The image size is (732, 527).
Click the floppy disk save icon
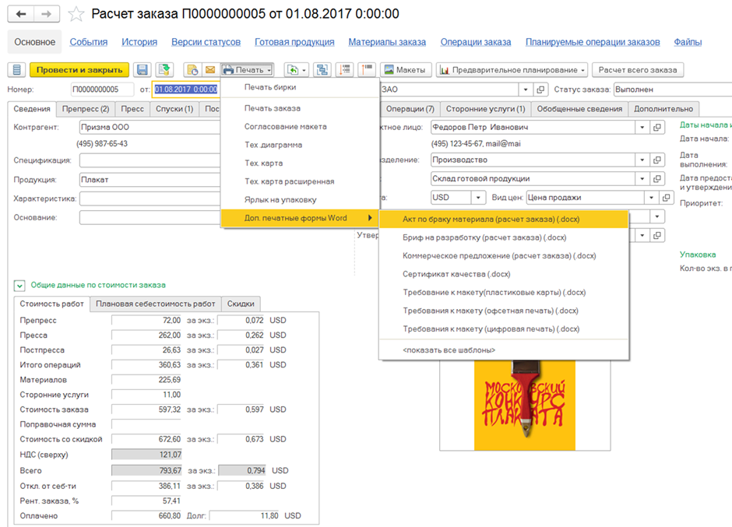tap(142, 70)
